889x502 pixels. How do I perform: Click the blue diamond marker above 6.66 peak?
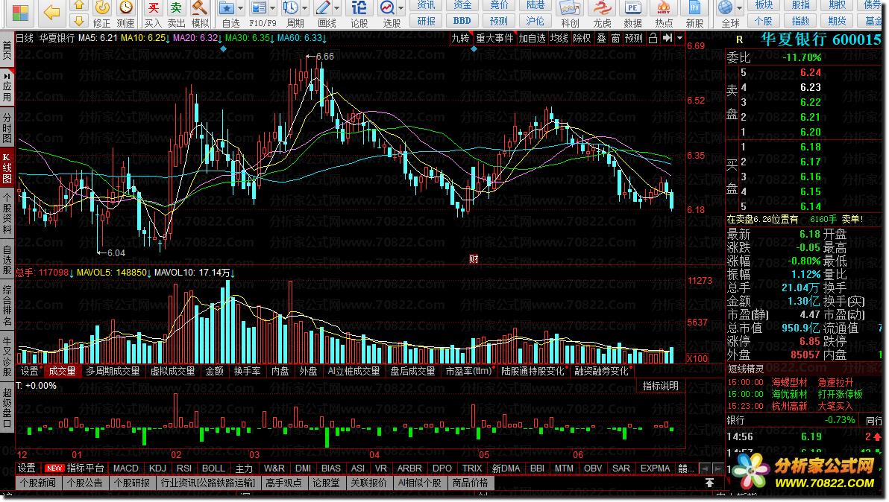224,49
